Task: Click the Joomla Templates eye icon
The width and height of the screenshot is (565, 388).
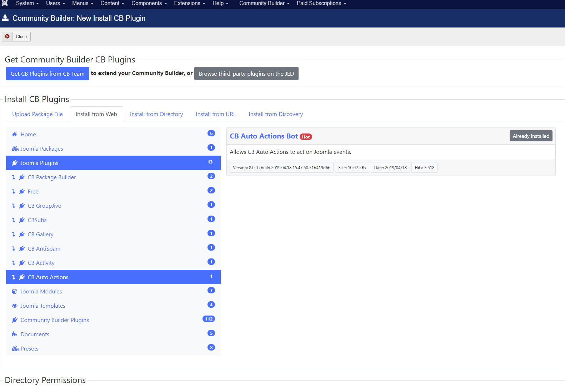Action: click(15, 306)
